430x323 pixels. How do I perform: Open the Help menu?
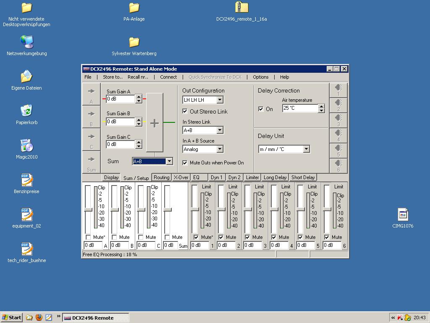click(284, 77)
